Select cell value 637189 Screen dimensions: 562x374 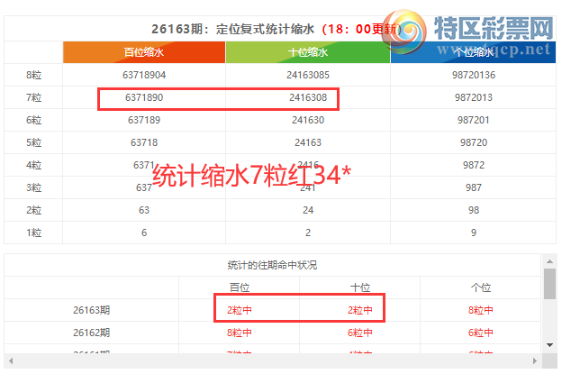[144, 120]
